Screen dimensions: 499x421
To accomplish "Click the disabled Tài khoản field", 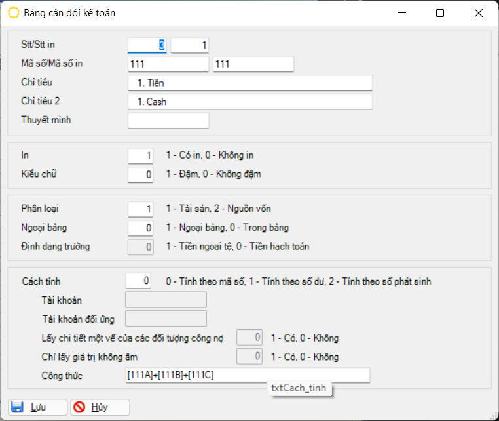I will pyautogui.click(x=166, y=300).
